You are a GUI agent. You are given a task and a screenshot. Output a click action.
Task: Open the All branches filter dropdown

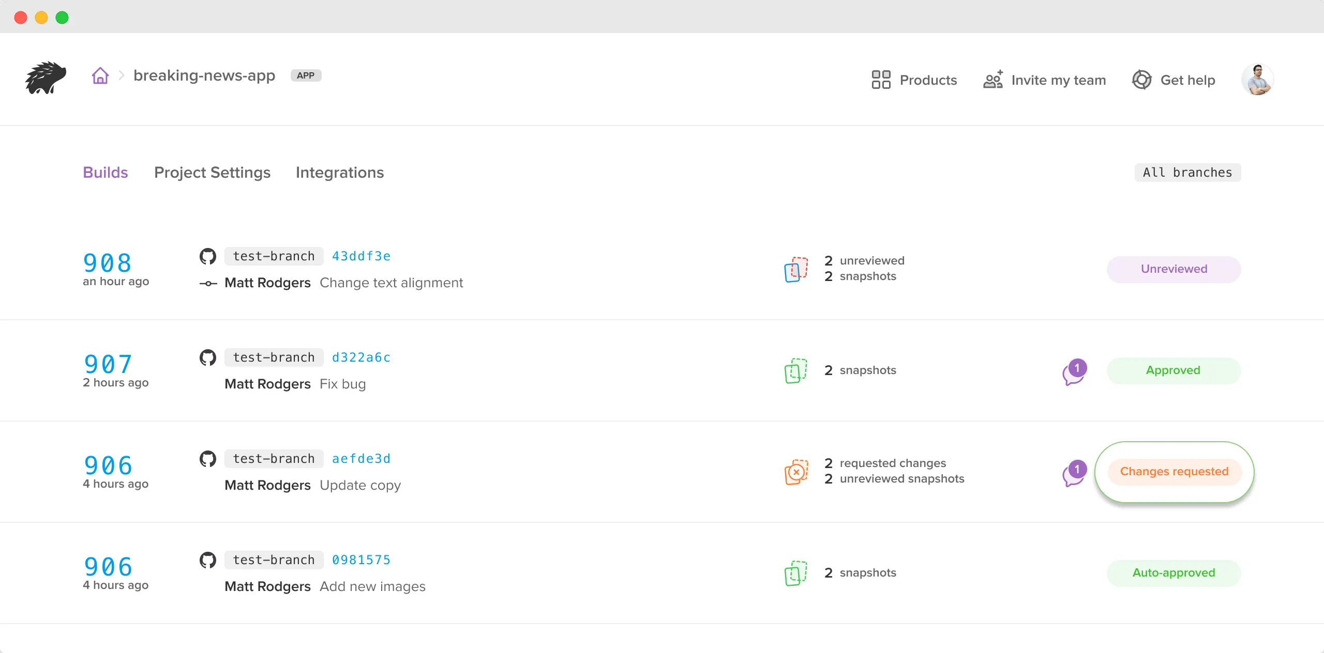click(1187, 173)
